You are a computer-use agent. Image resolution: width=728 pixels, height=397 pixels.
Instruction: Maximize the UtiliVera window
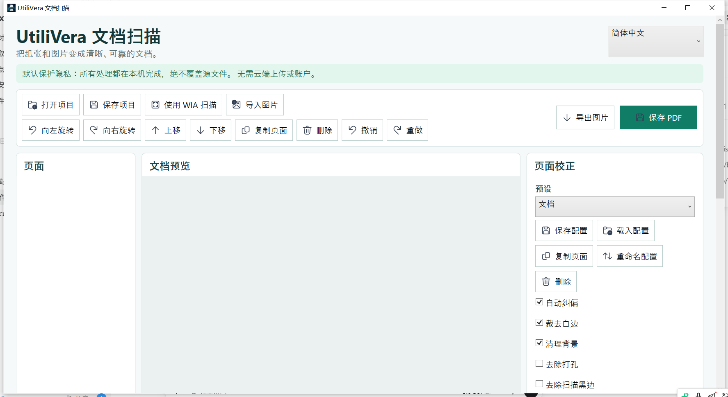(x=688, y=8)
